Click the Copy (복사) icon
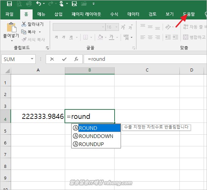This screenshot has height=190, width=207. tap(24, 32)
